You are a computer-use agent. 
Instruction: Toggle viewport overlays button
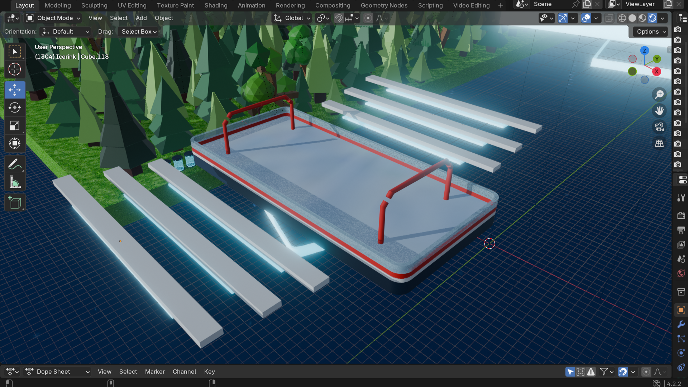(586, 18)
